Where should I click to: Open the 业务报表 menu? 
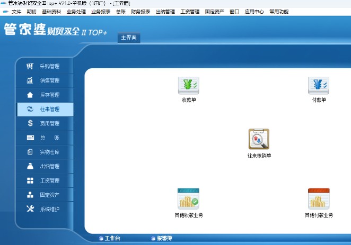(x=101, y=12)
